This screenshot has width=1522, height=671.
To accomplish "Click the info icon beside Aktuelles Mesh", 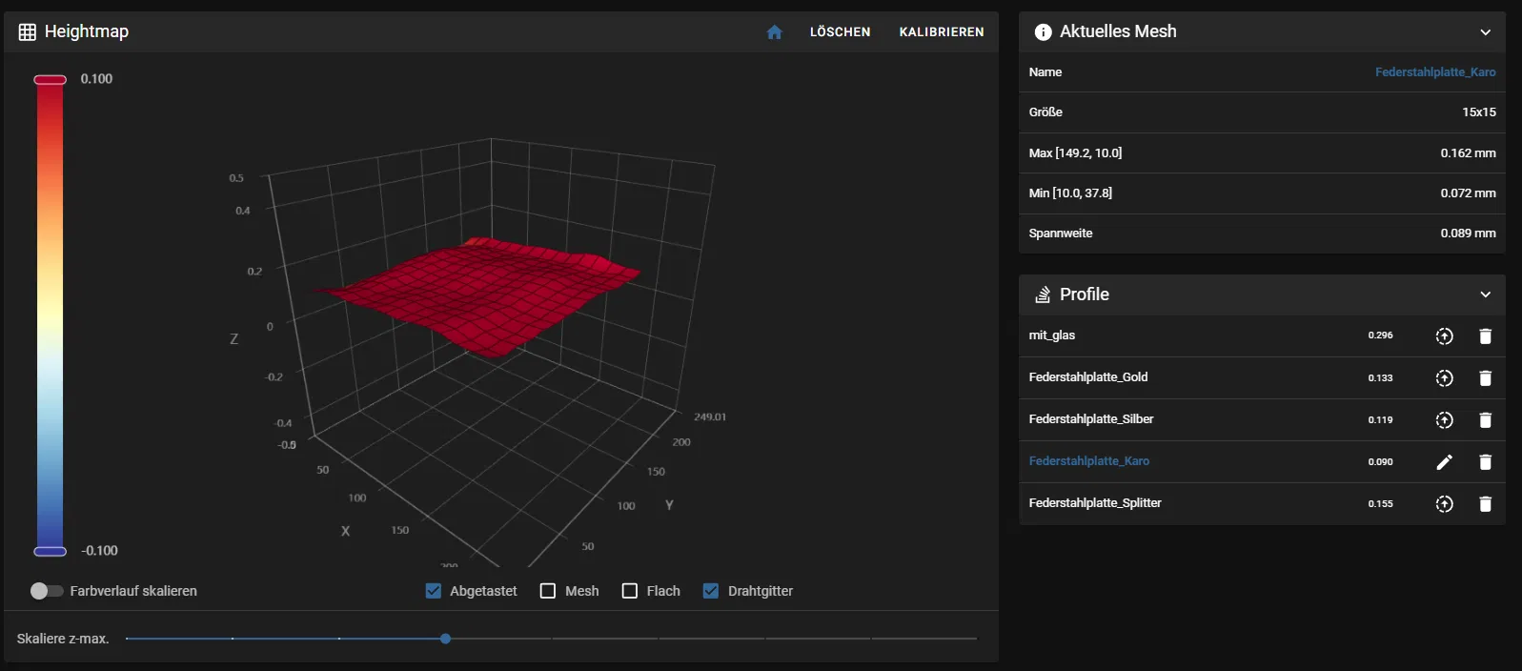I will click(1043, 32).
